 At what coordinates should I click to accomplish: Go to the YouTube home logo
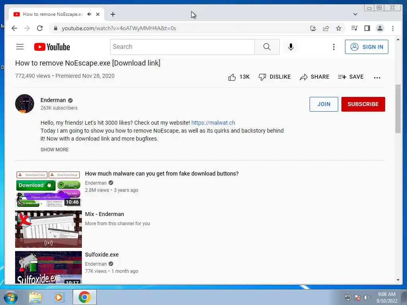(x=52, y=47)
